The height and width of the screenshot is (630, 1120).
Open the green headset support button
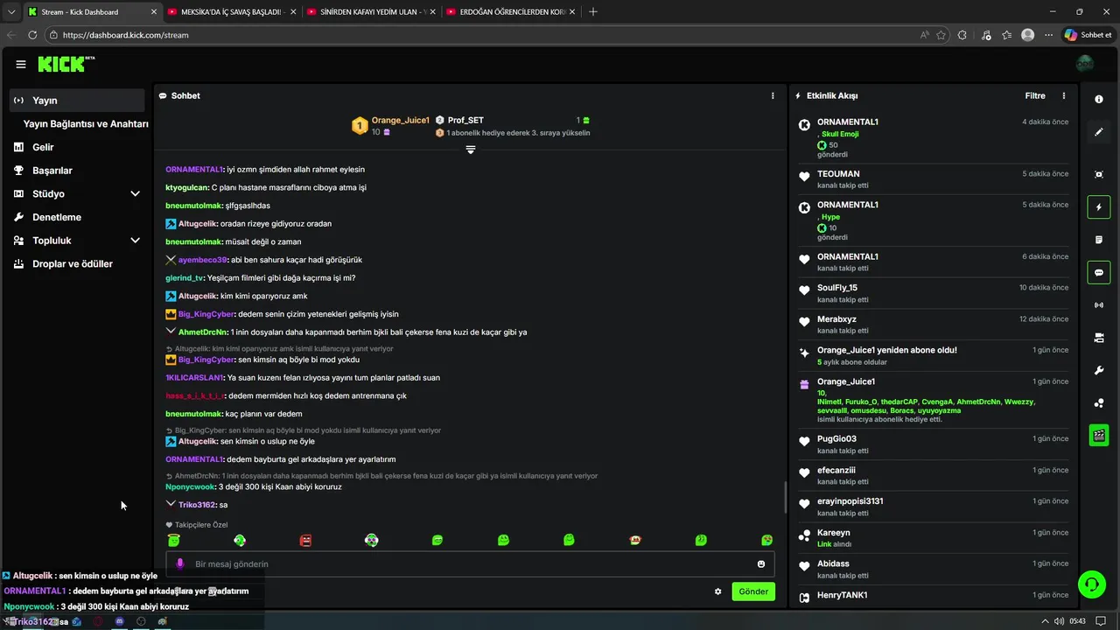pyautogui.click(x=1090, y=583)
